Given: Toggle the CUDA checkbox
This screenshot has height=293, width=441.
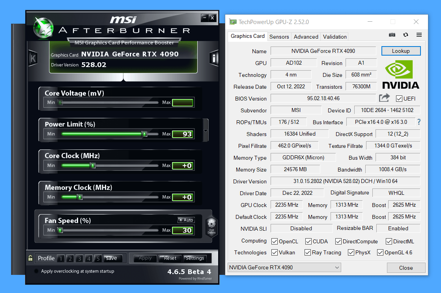Looking at the screenshot, I should [308, 241].
